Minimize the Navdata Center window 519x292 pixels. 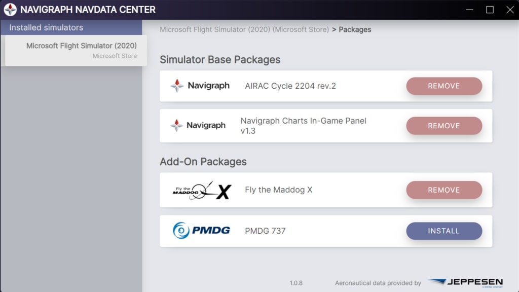[x=469, y=10]
